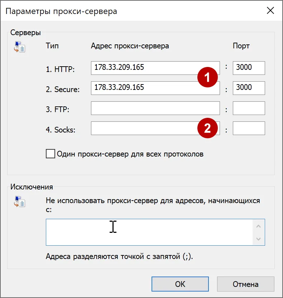Click the empty FTP port field

point(249,108)
